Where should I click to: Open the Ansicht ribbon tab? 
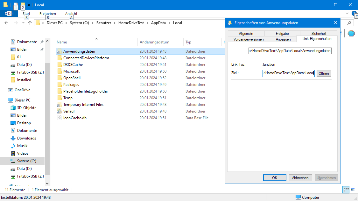[x=71, y=14]
